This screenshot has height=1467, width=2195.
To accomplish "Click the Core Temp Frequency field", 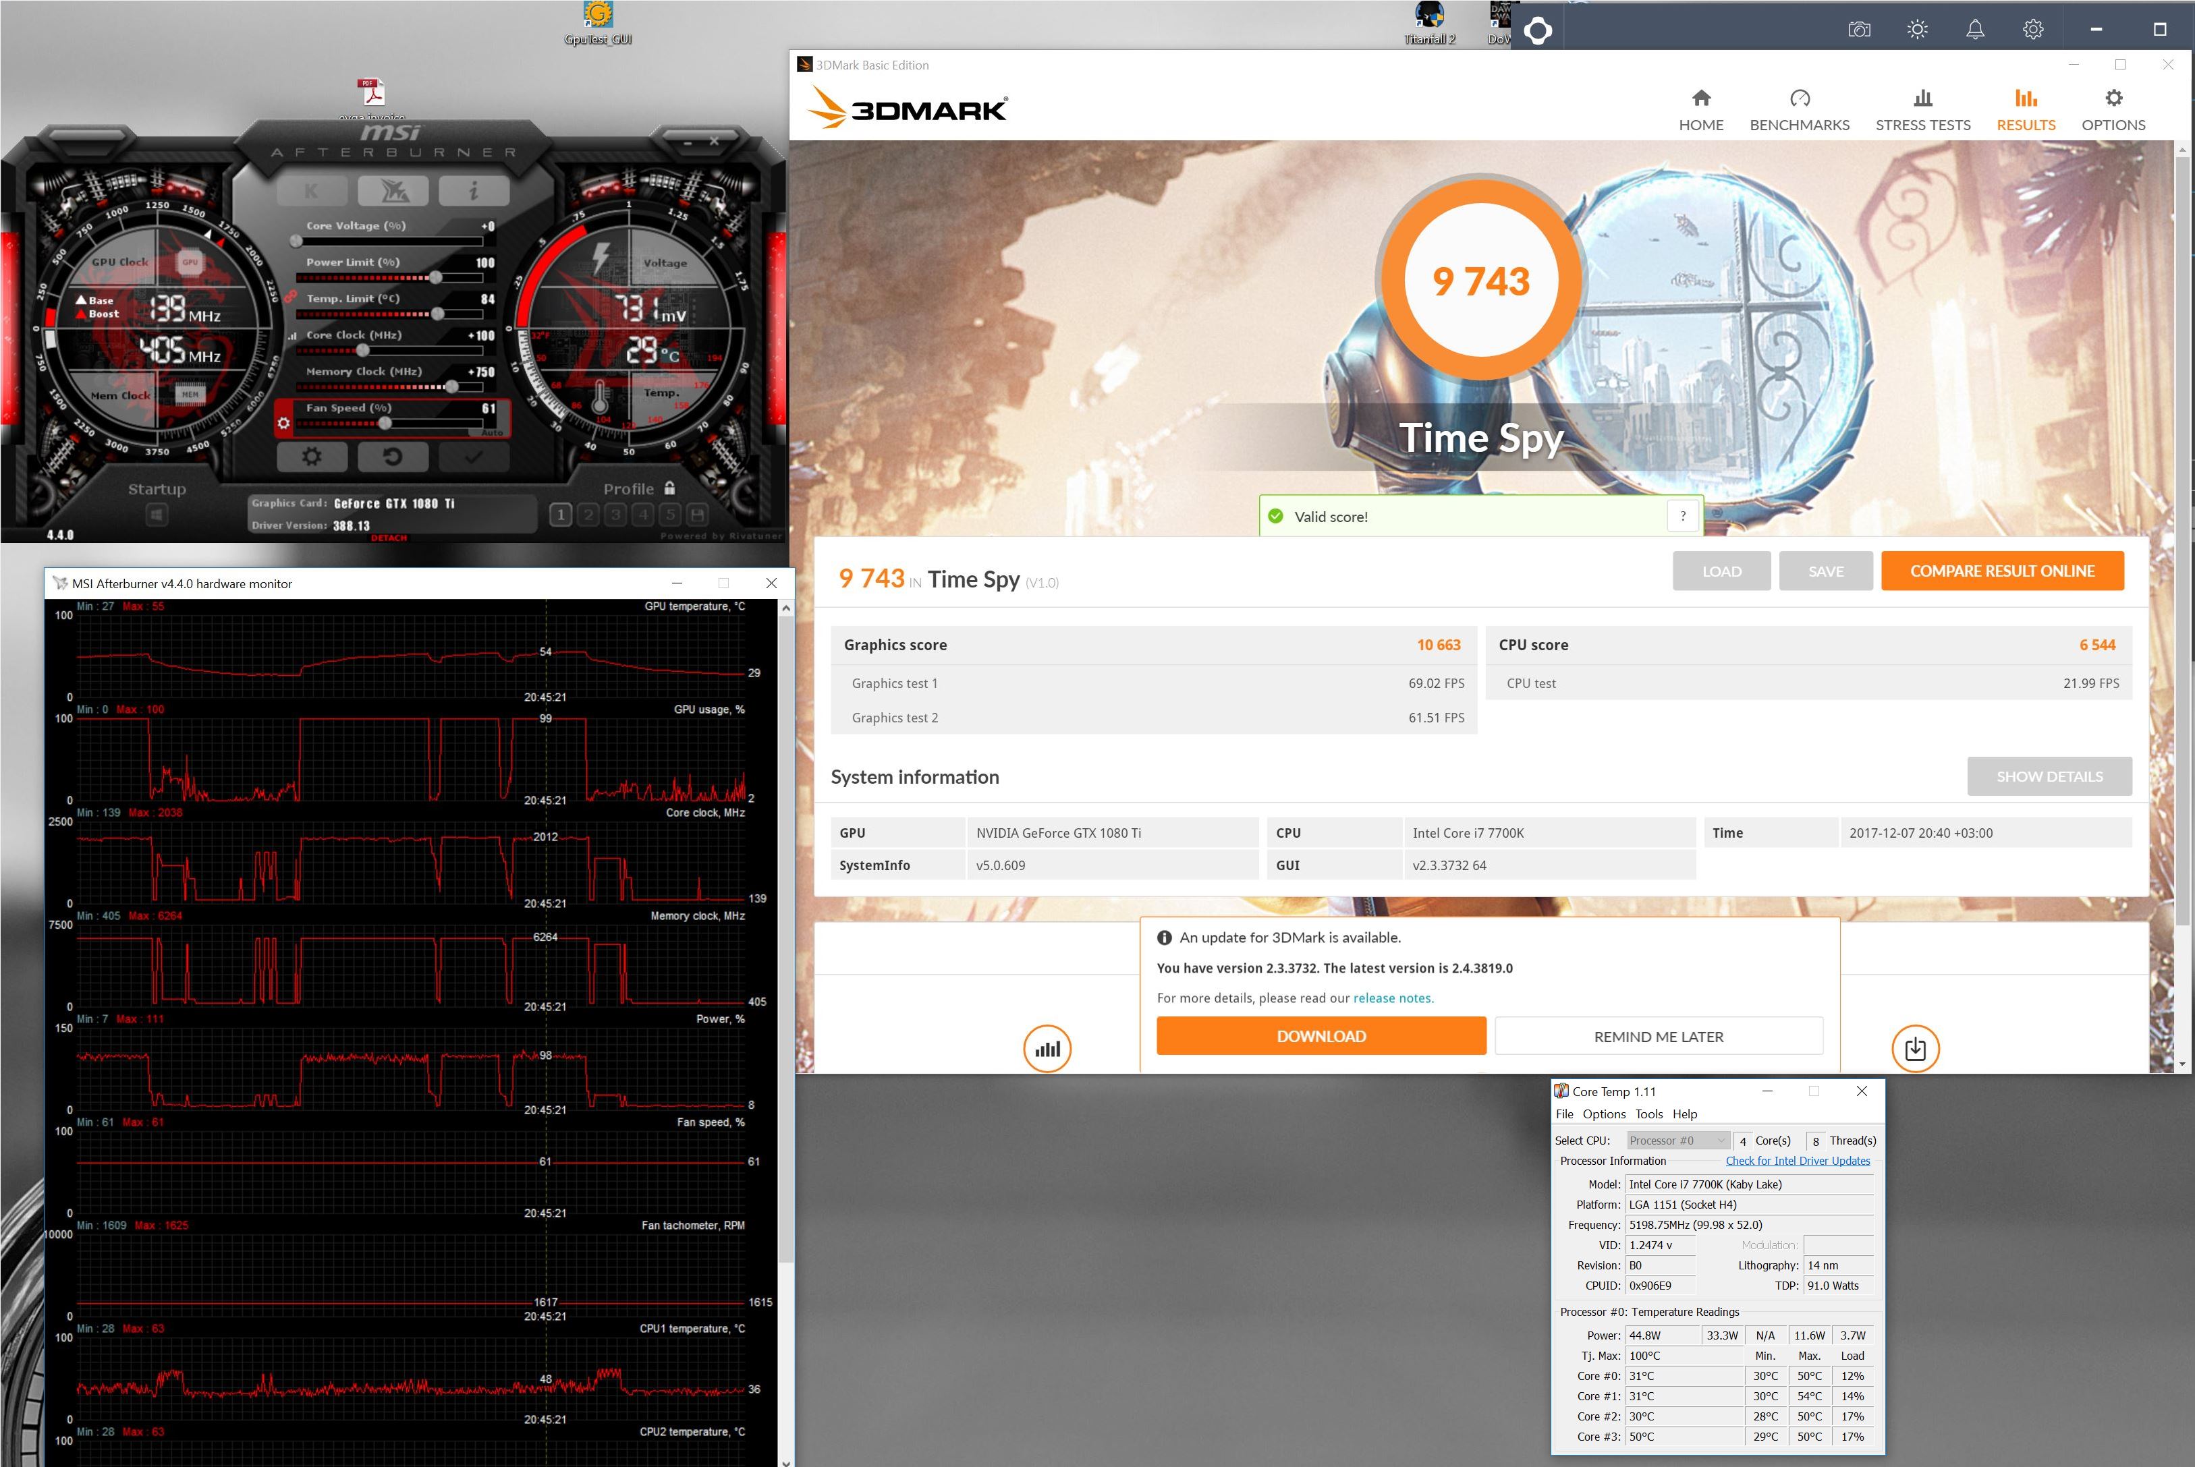I will tap(1750, 1225).
